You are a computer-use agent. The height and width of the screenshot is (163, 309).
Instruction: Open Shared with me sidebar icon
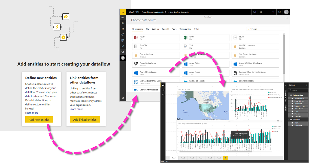(x=123, y=46)
